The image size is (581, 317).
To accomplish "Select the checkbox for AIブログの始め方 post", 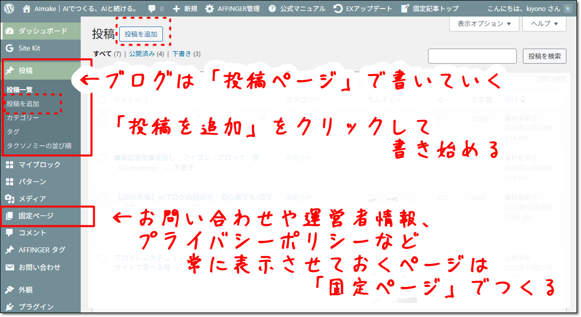I will click(102, 197).
